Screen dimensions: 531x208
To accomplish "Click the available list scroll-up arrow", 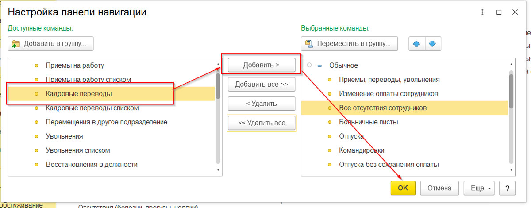I will pos(218,65).
